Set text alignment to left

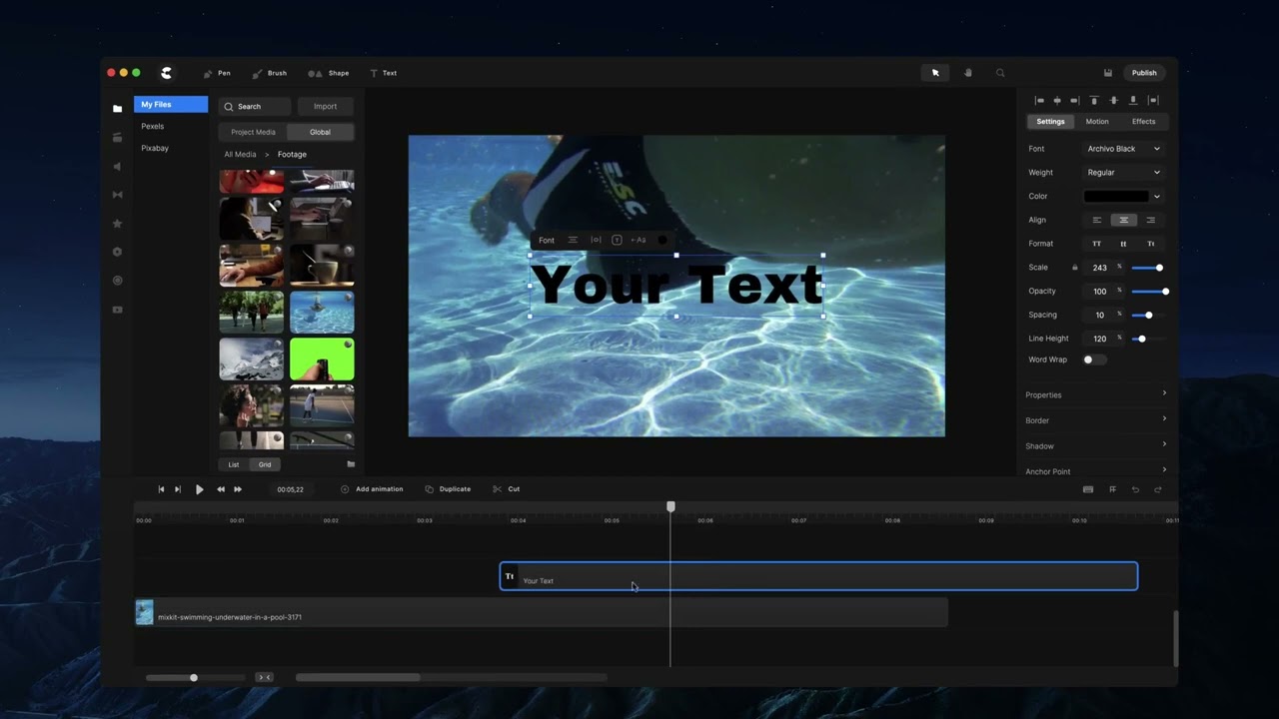pos(1097,220)
